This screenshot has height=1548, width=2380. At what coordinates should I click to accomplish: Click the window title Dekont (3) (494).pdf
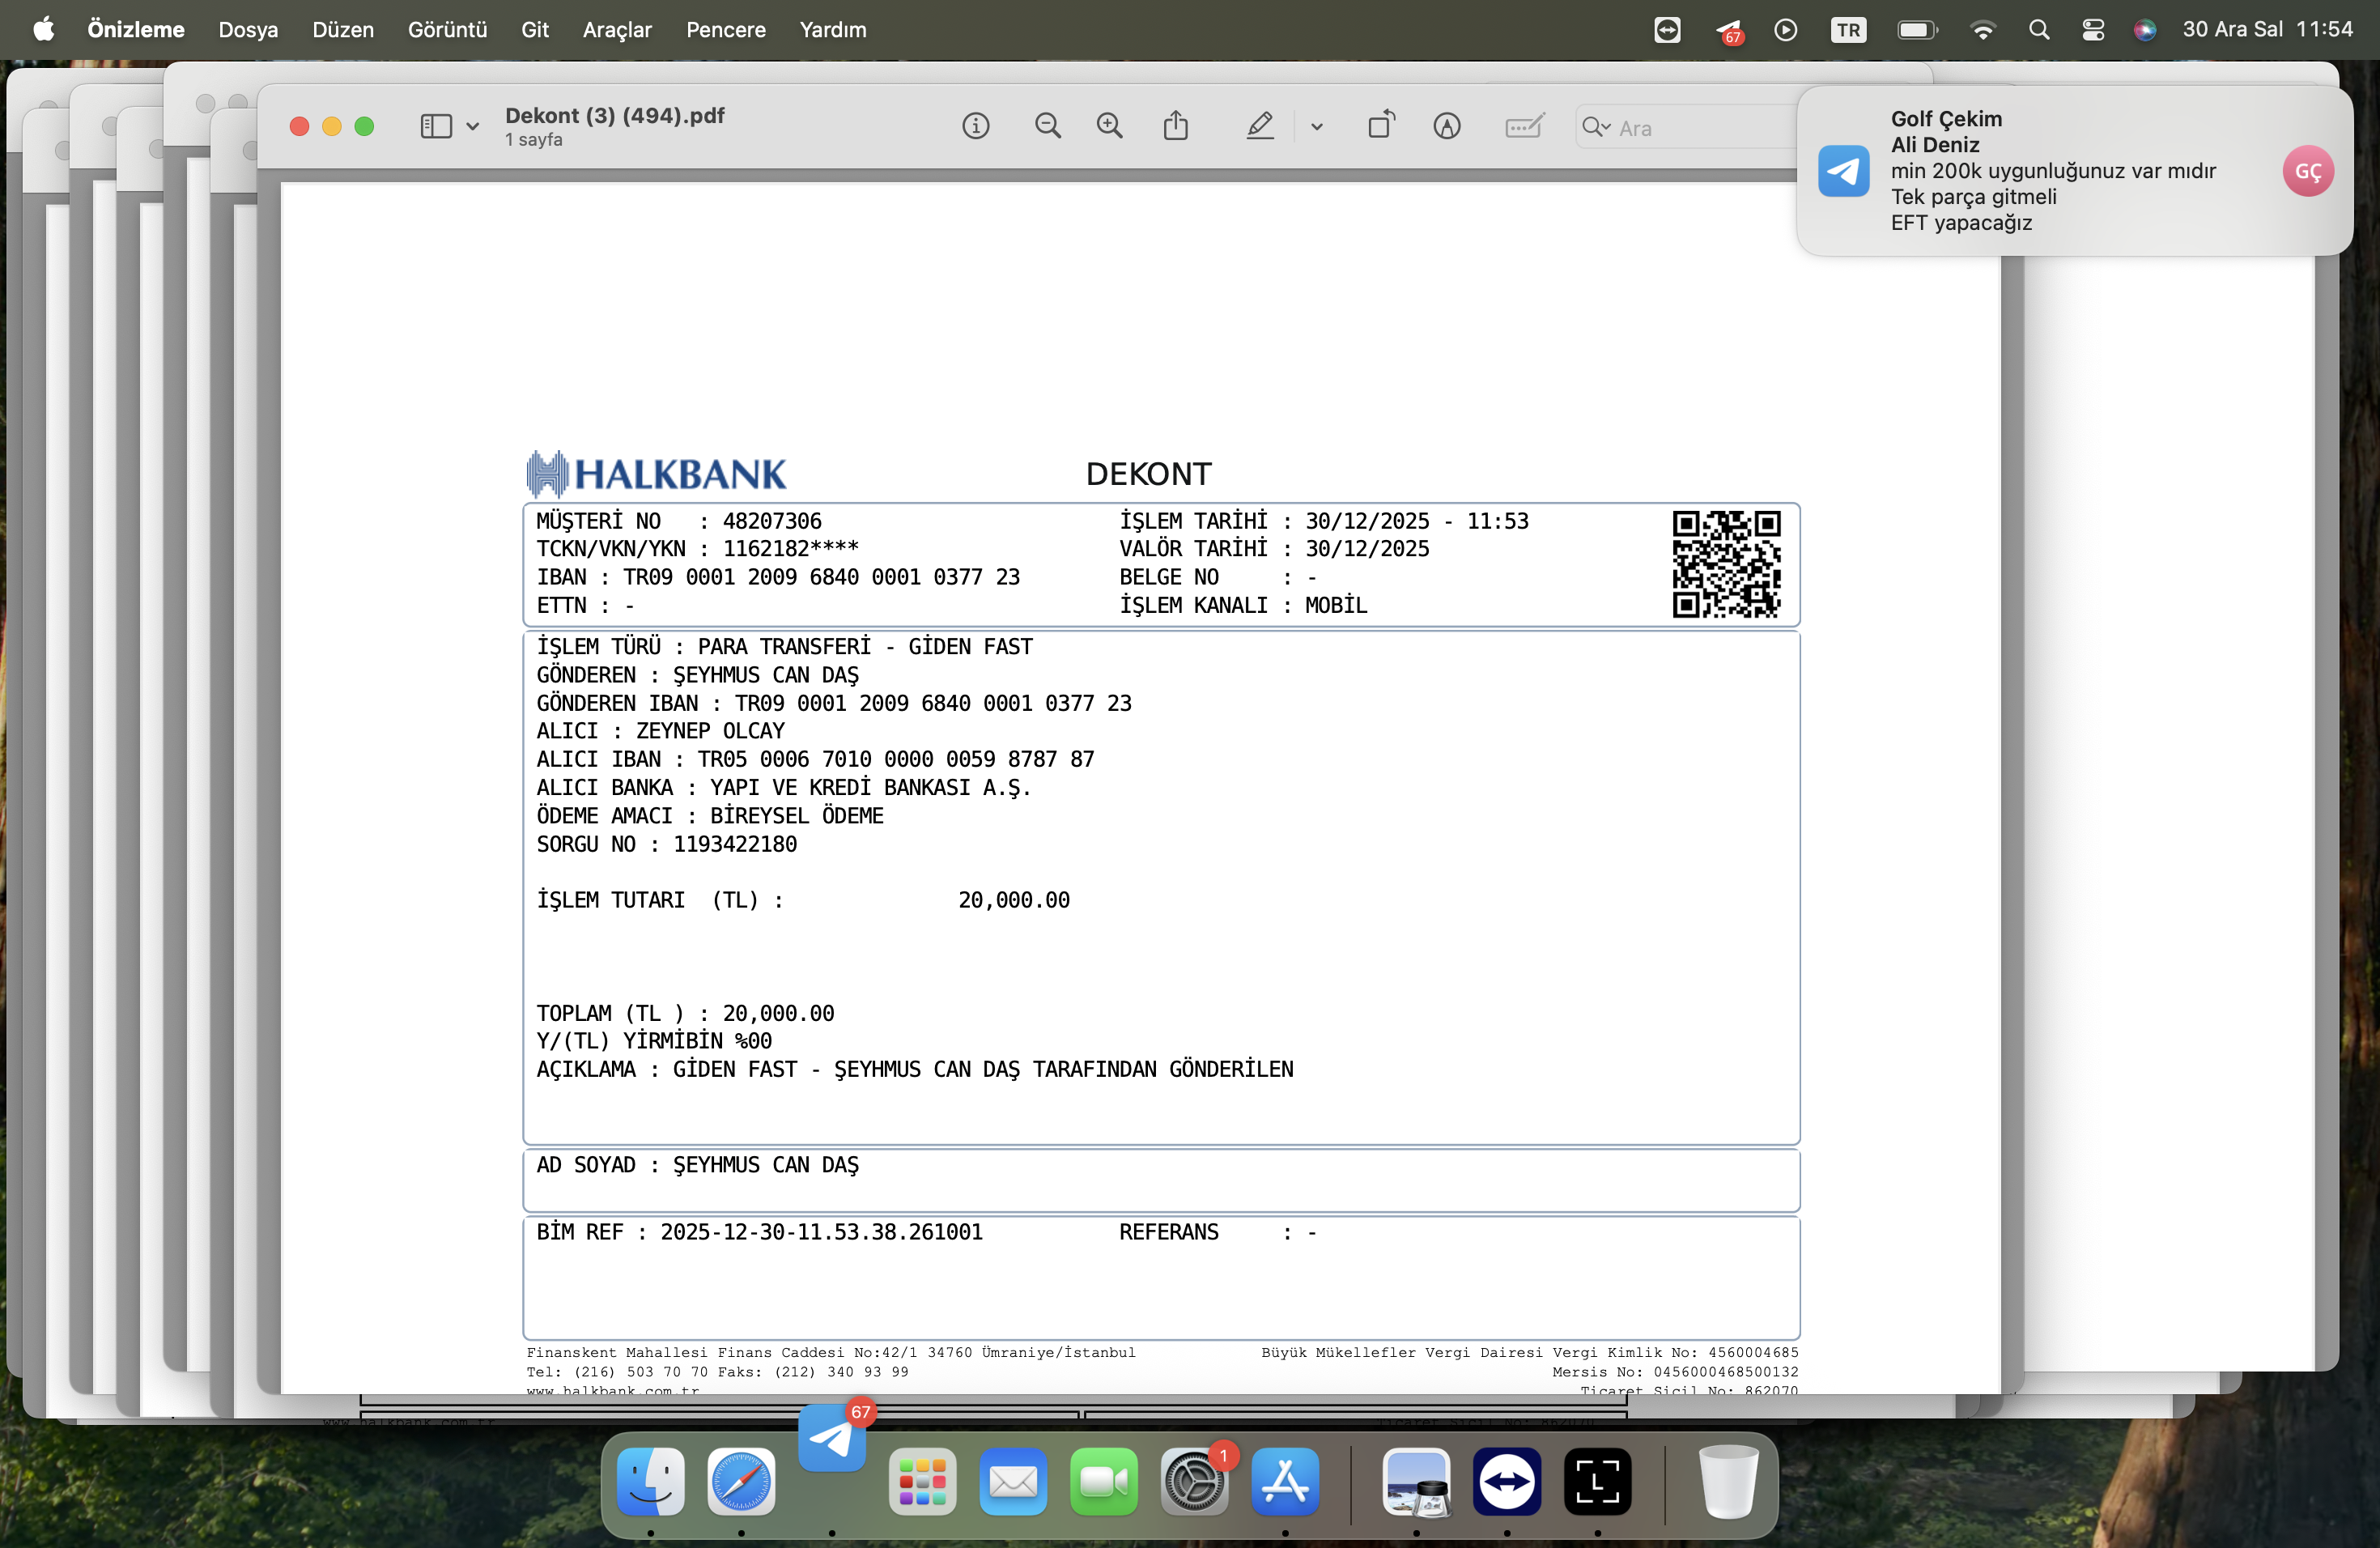coord(615,116)
